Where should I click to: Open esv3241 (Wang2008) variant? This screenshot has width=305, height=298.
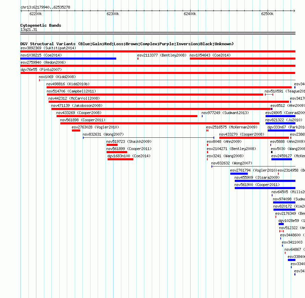225,156
